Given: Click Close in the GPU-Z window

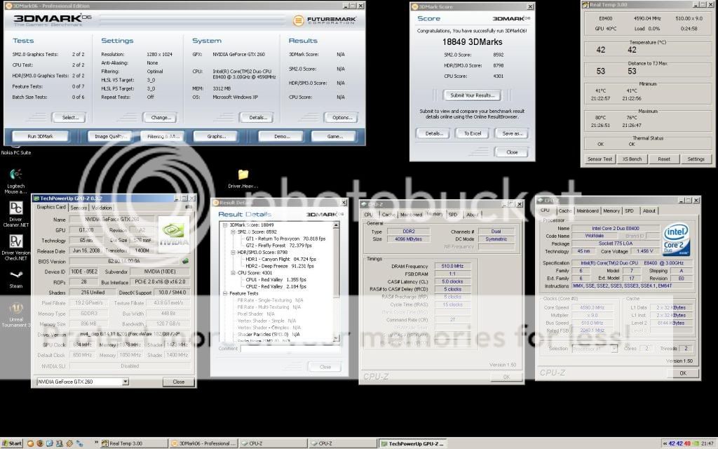Looking at the screenshot, I should tap(179, 382).
